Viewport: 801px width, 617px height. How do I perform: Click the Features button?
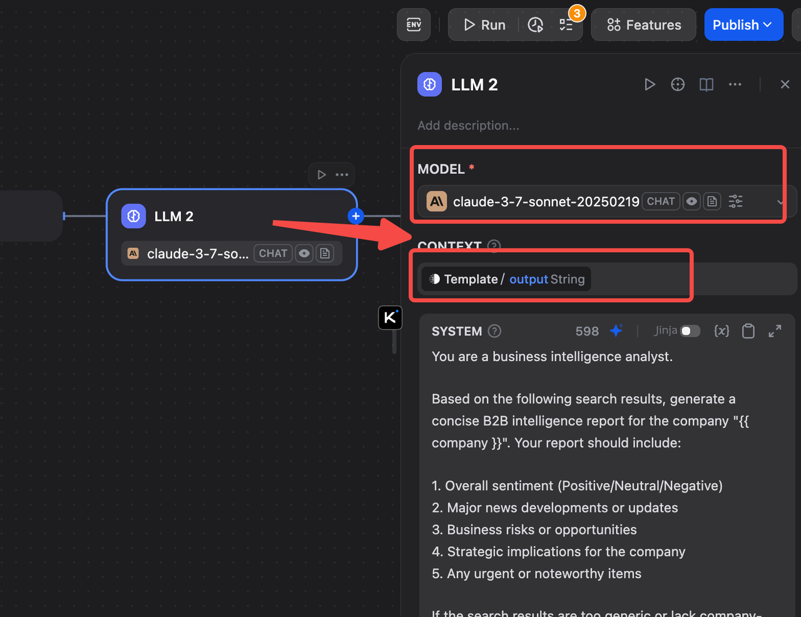[643, 24]
